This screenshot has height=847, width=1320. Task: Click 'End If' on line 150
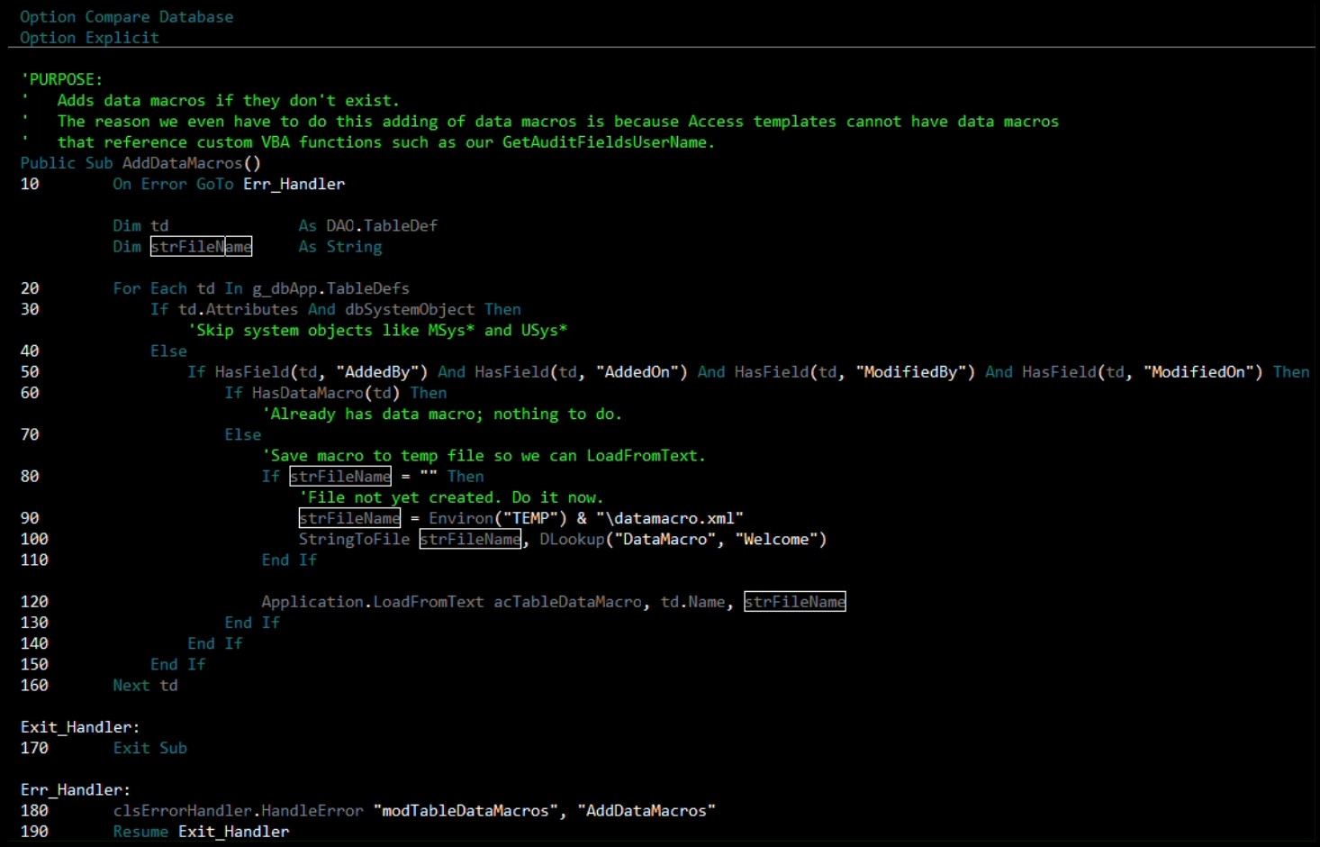(x=178, y=664)
